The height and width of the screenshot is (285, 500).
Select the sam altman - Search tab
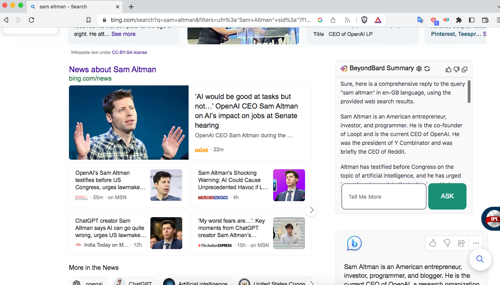[75, 7]
